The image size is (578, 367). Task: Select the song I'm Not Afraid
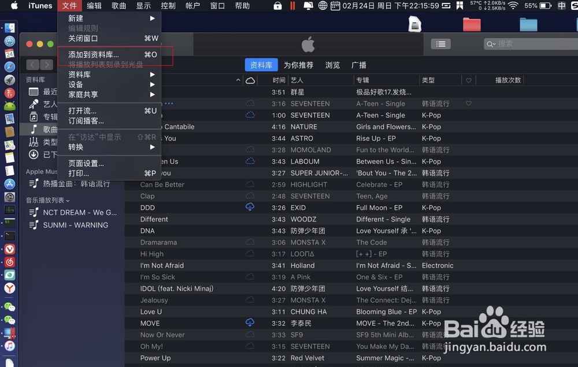coord(162,265)
